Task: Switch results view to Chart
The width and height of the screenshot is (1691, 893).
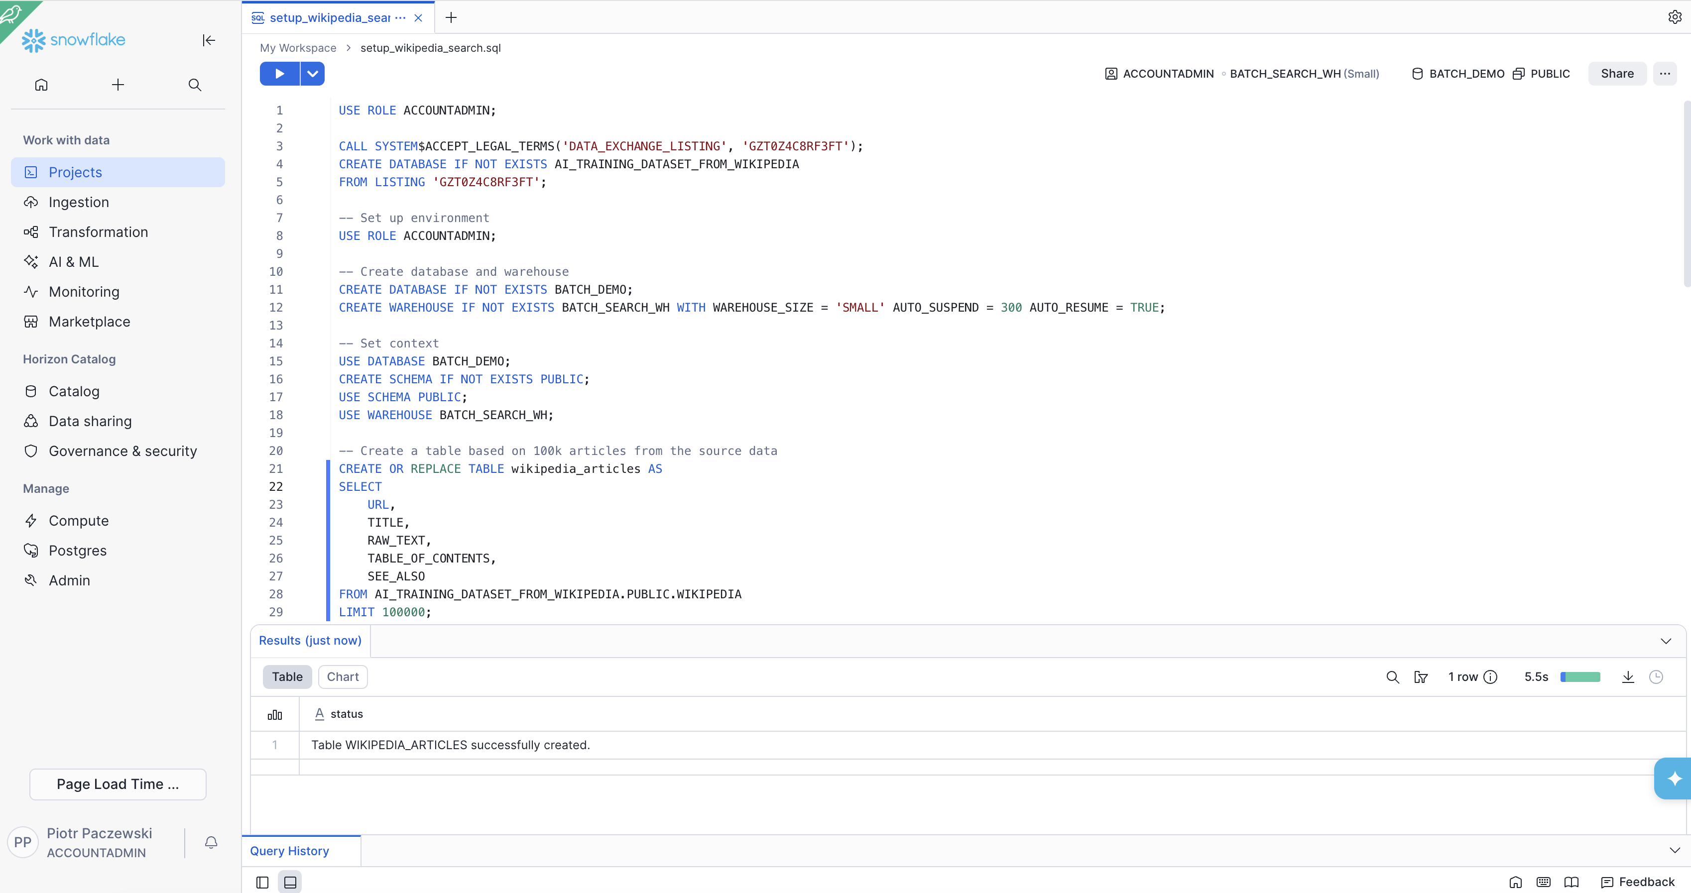Action: coord(343,676)
